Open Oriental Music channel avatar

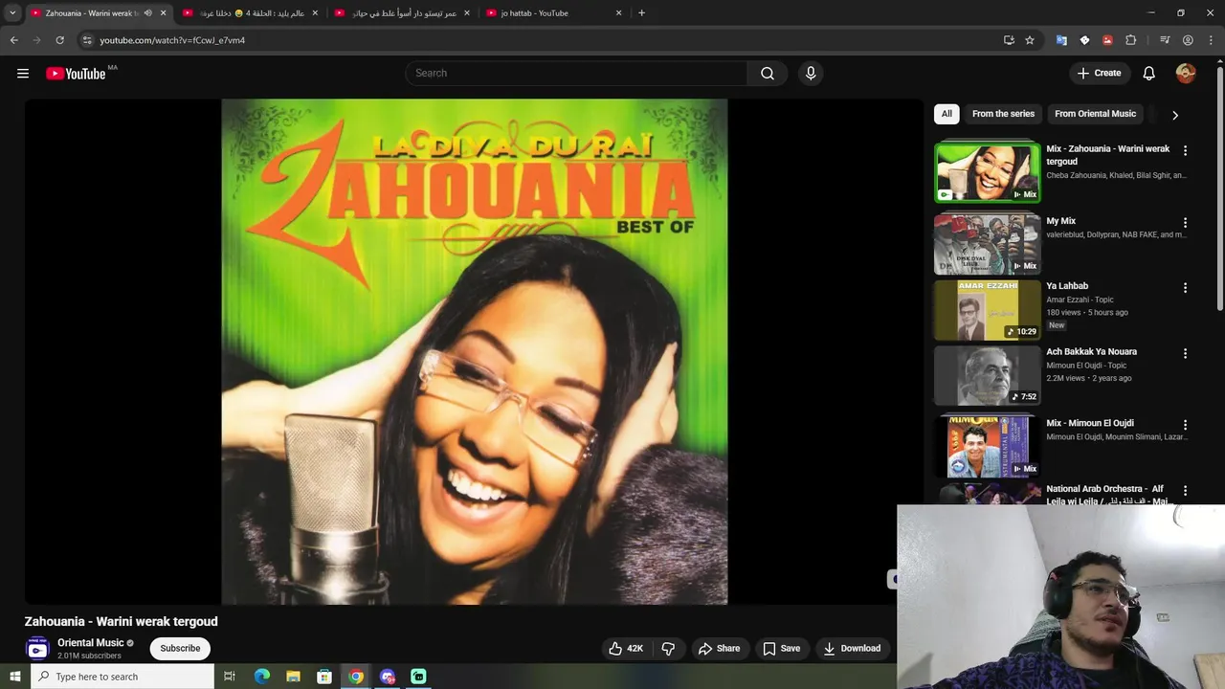click(37, 649)
